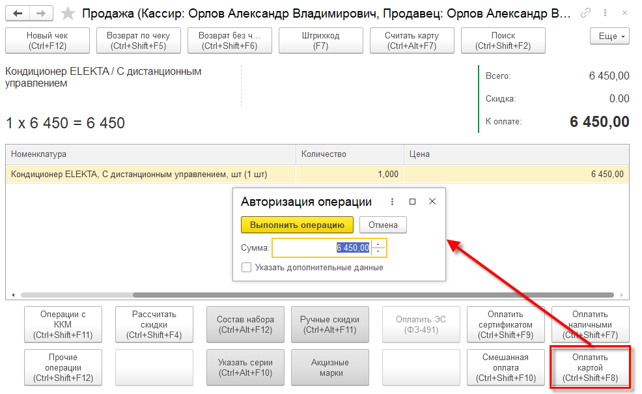Click Возврат без чека button

tap(230, 40)
